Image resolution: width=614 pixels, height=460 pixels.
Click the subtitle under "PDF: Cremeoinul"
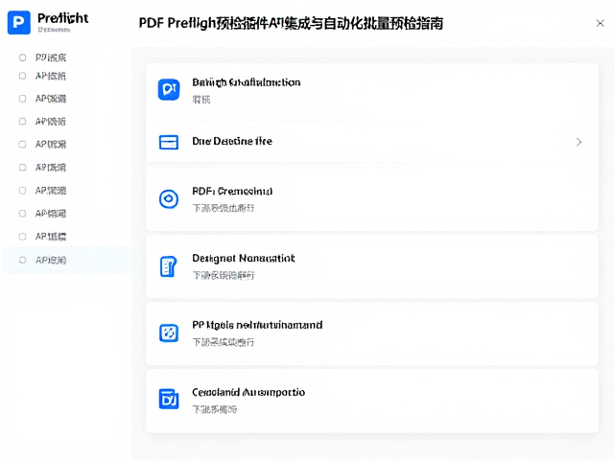tap(224, 208)
